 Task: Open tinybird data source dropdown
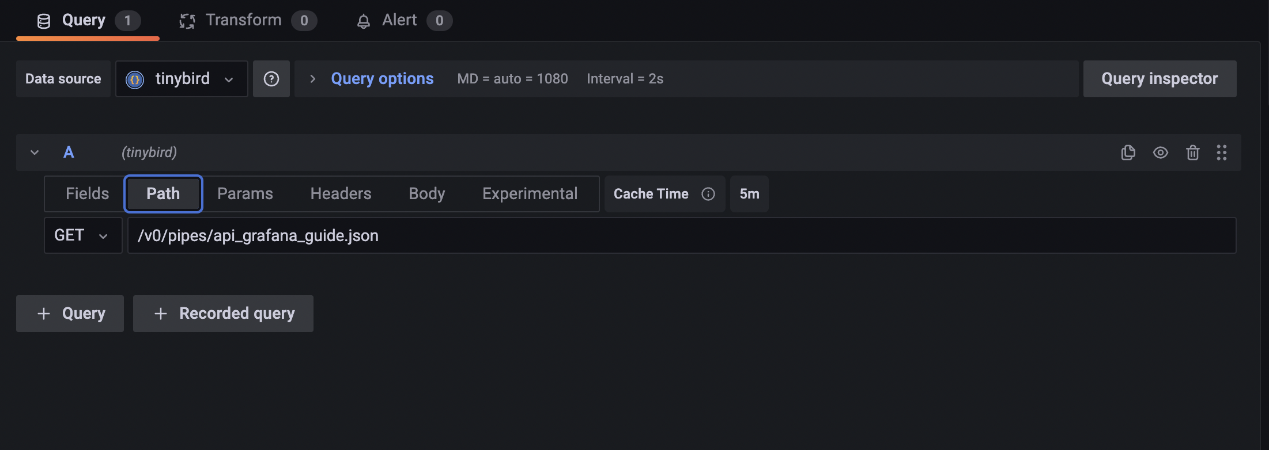point(182,79)
